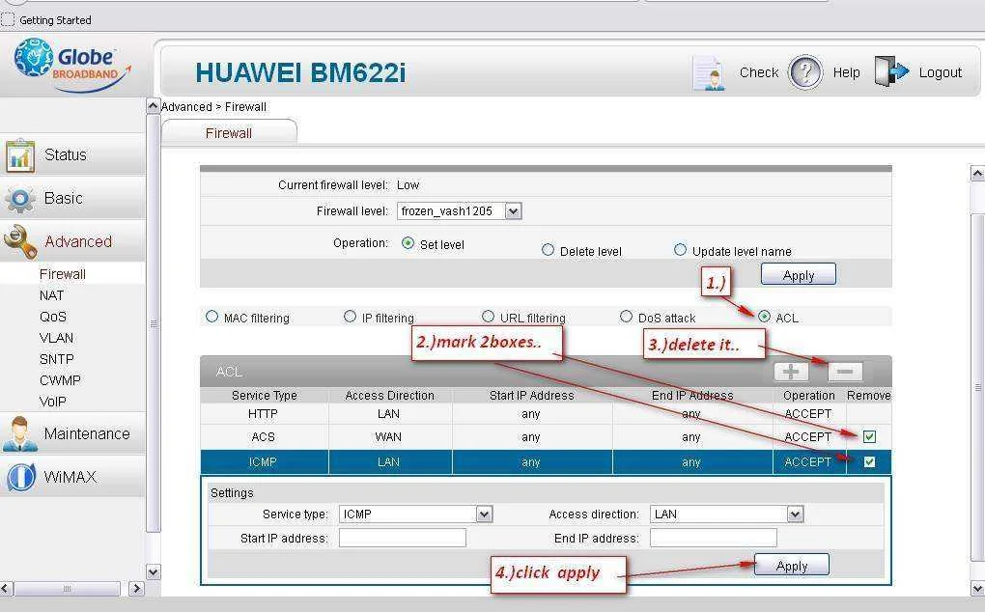Click the Access Direction column header
985x612 pixels.
point(389,396)
